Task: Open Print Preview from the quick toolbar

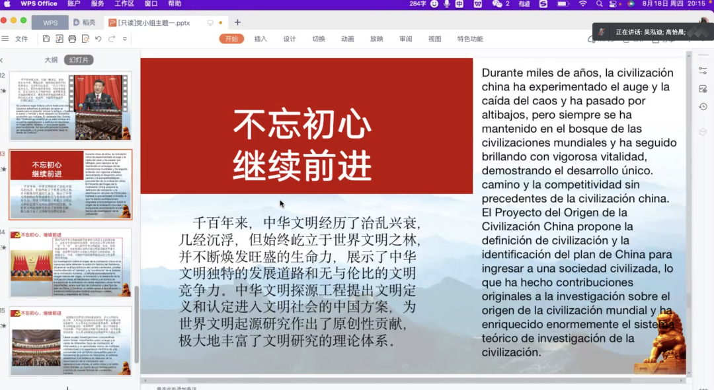Action: pos(85,39)
